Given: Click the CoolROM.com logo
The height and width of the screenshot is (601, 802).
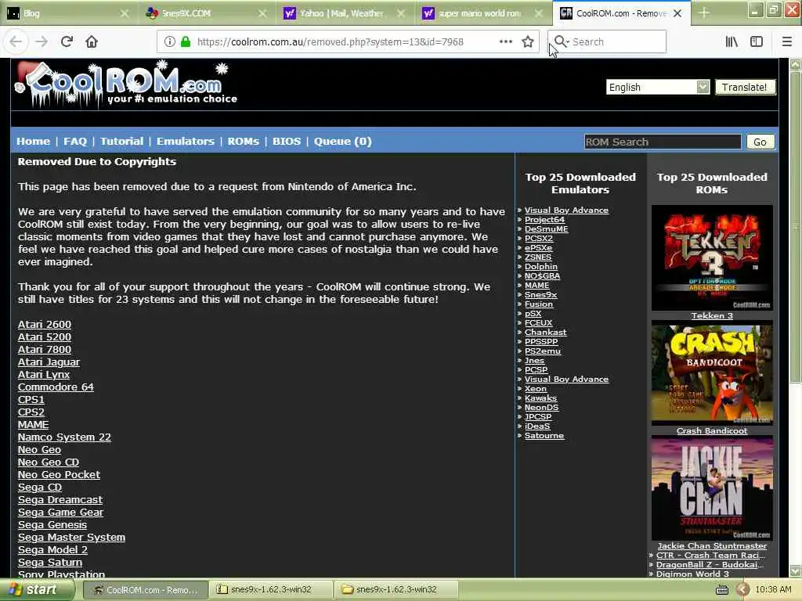Looking at the screenshot, I should click(126, 85).
